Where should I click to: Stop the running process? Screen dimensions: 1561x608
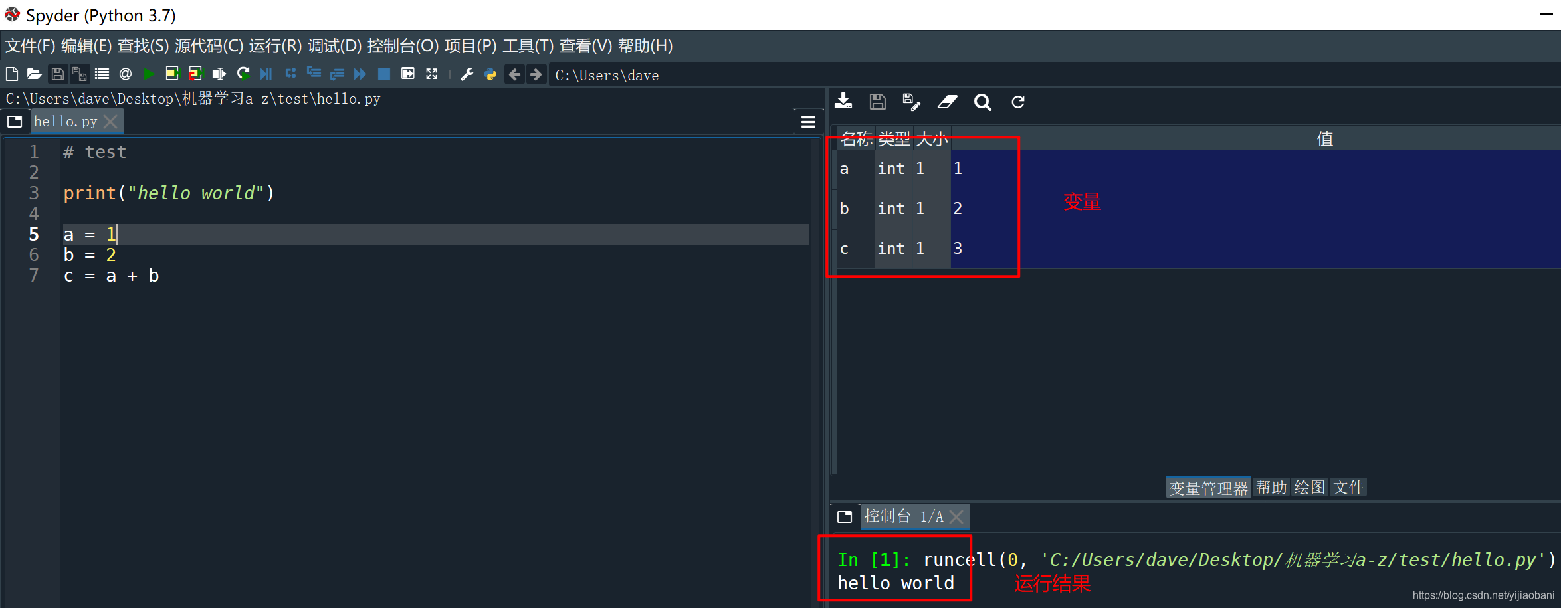(383, 74)
